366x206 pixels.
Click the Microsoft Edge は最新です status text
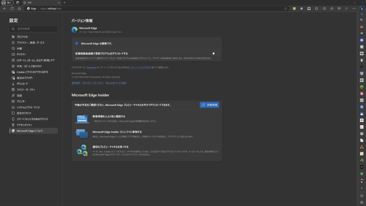(97, 44)
